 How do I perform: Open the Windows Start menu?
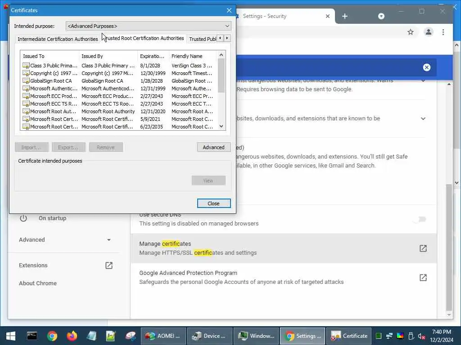[x=11, y=336]
